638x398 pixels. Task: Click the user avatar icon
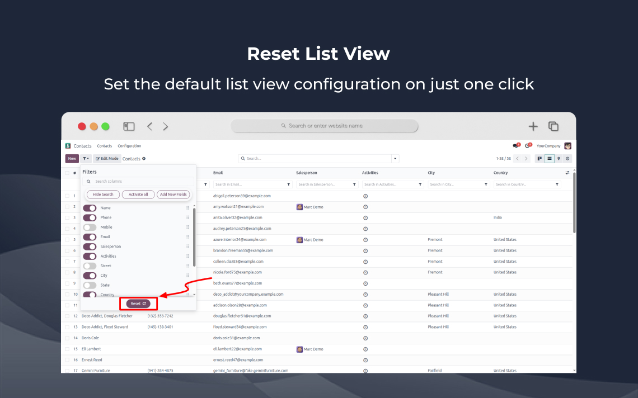pos(567,146)
